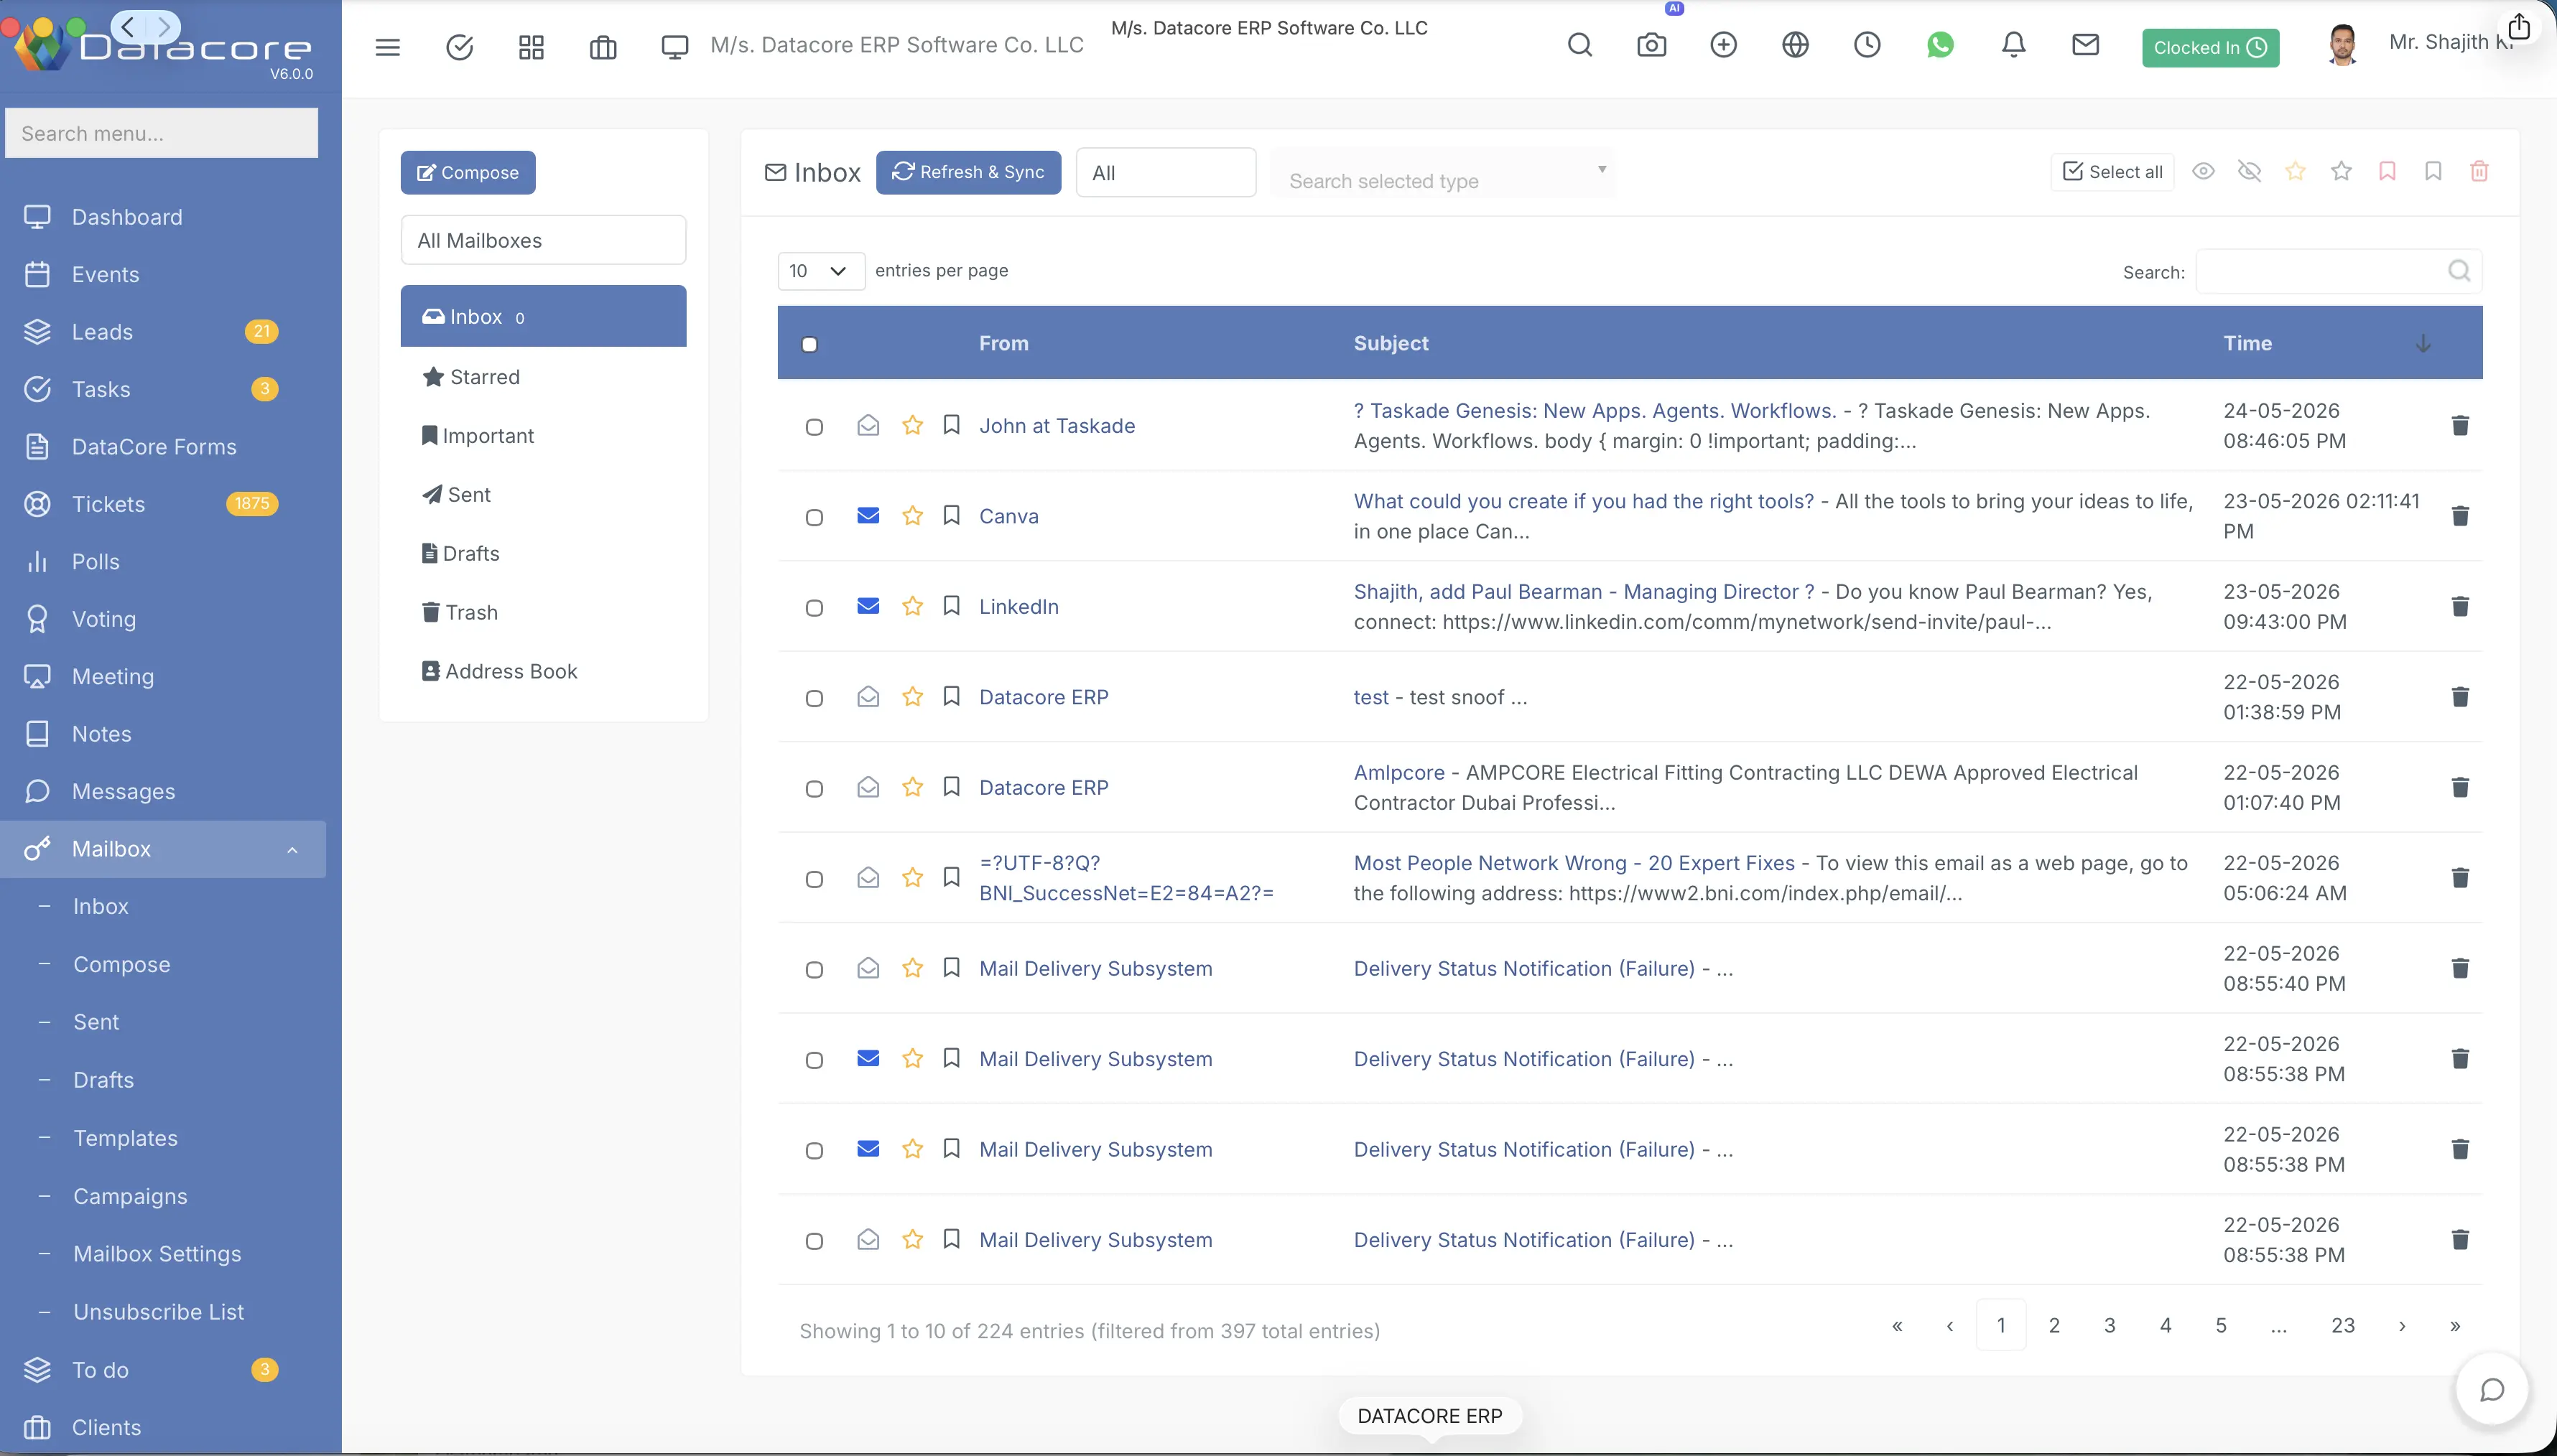Select the checkbox for the 'test' Datacore ERP email
Viewport: 2557px width, 1456px height.
click(815, 698)
